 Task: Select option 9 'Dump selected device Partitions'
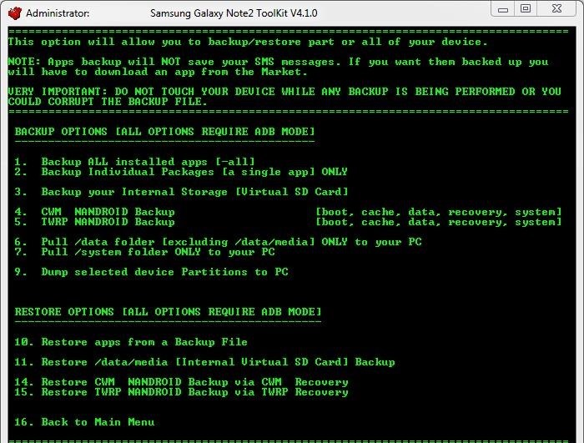coord(151,272)
